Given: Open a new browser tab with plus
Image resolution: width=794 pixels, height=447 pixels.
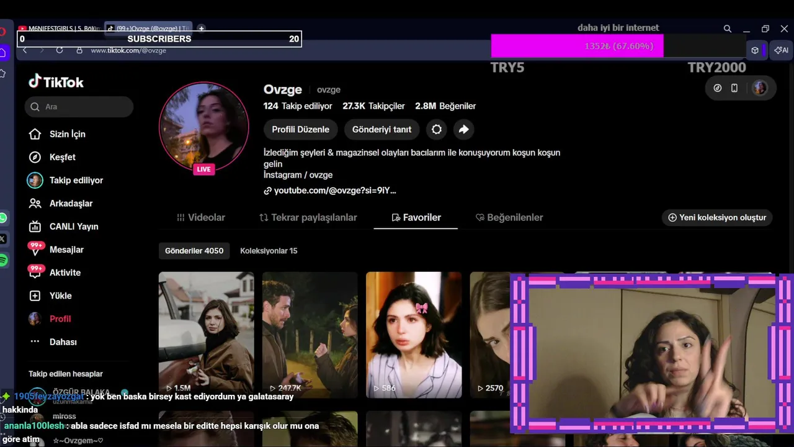Looking at the screenshot, I should pyautogui.click(x=201, y=29).
